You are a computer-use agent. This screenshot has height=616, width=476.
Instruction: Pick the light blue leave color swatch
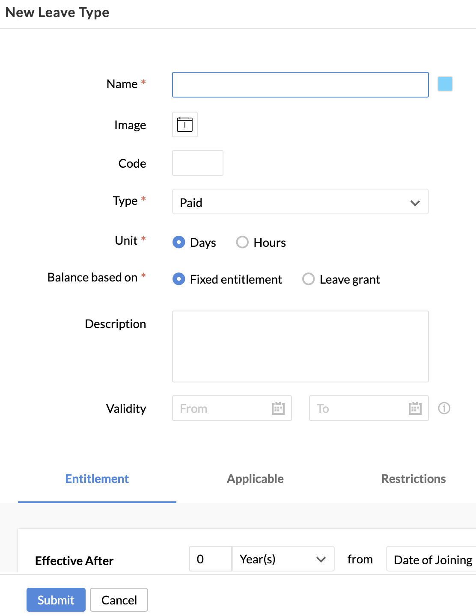(445, 84)
